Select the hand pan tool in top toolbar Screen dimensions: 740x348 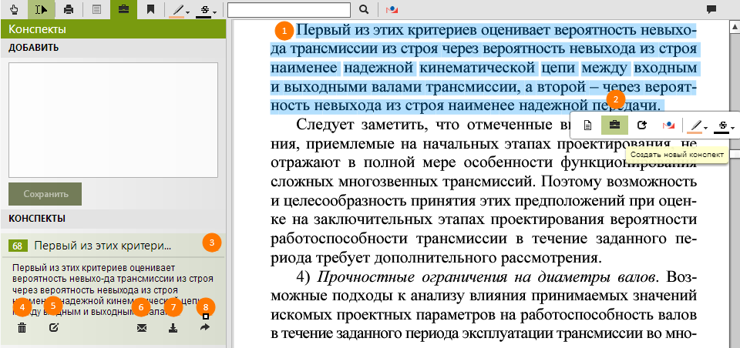[14, 9]
